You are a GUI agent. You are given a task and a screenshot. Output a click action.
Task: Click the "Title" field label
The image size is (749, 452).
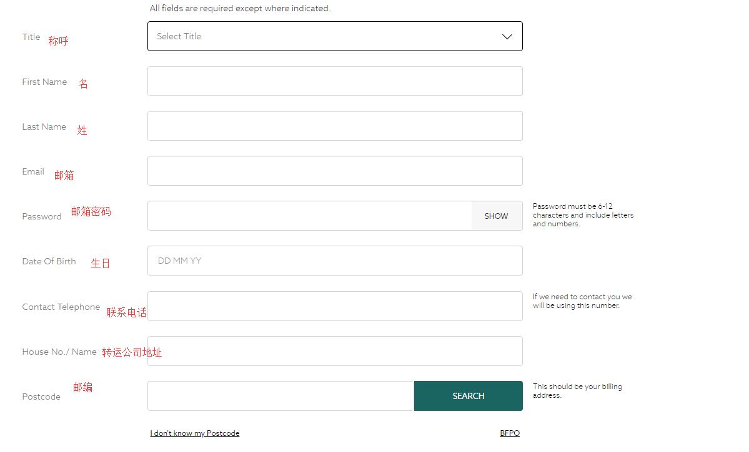pyautogui.click(x=31, y=37)
